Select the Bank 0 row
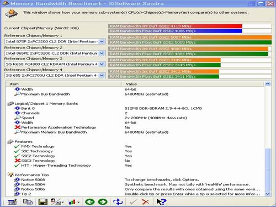This screenshot has width=276, height=207. (135, 108)
